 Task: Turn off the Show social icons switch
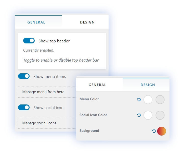(24, 108)
